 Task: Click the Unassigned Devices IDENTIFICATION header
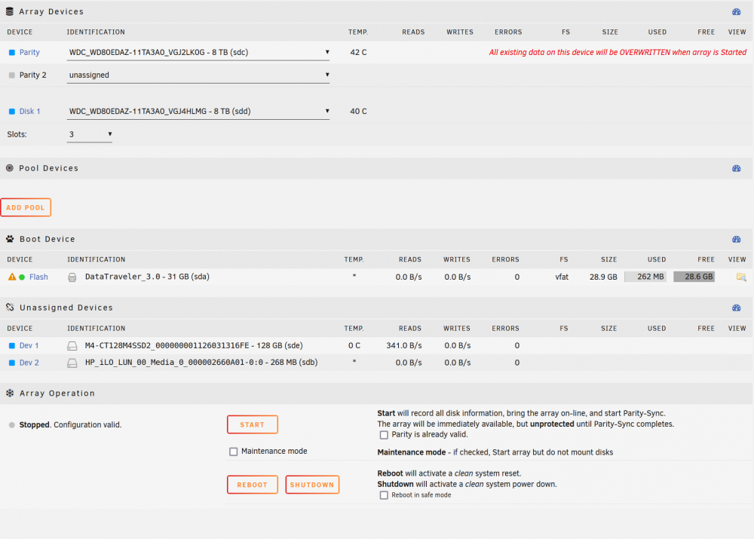click(97, 329)
